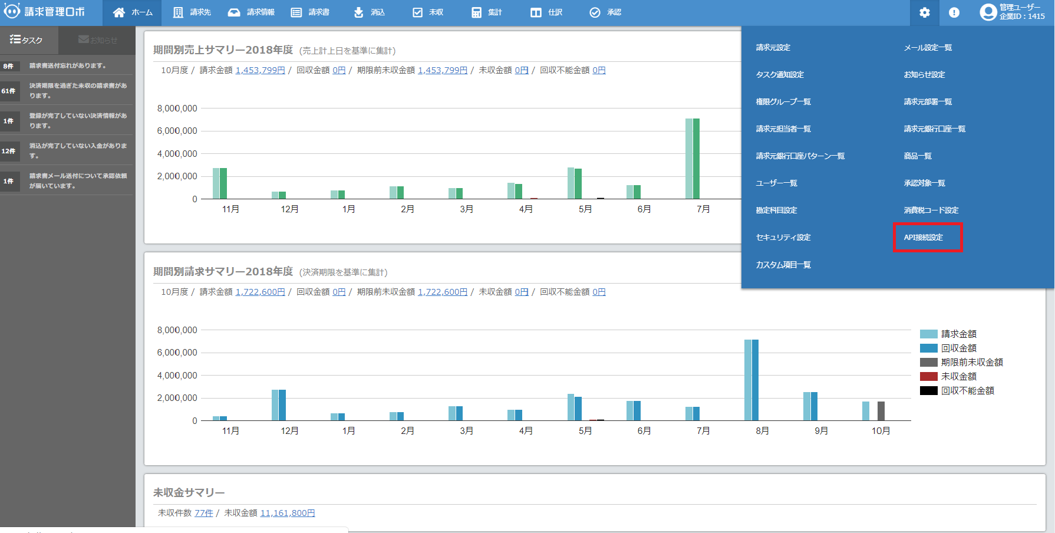The image size is (1055, 533).
Task: Click the 8月 bar in invoice chart
Action: [x=751, y=380]
